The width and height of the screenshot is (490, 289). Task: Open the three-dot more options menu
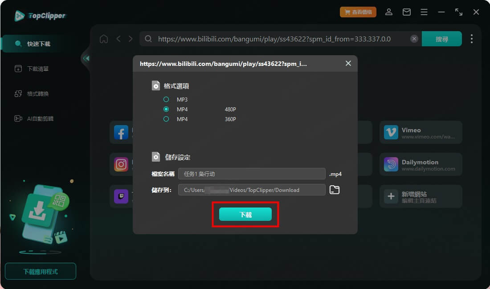471,39
